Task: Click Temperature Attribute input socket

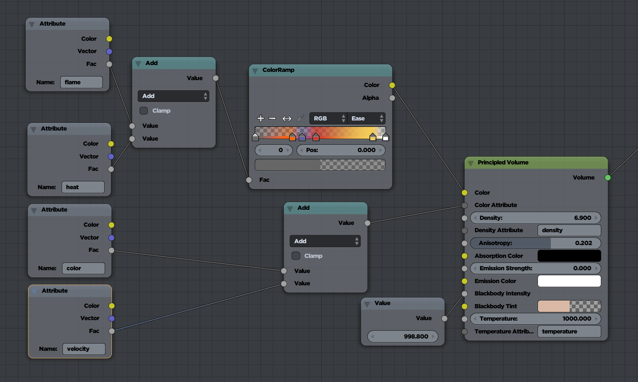Action: click(x=465, y=332)
